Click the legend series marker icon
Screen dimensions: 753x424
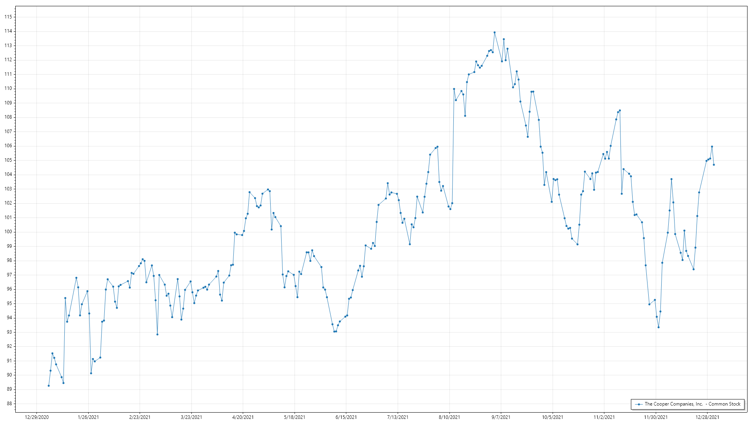click(x=639, y=404)
